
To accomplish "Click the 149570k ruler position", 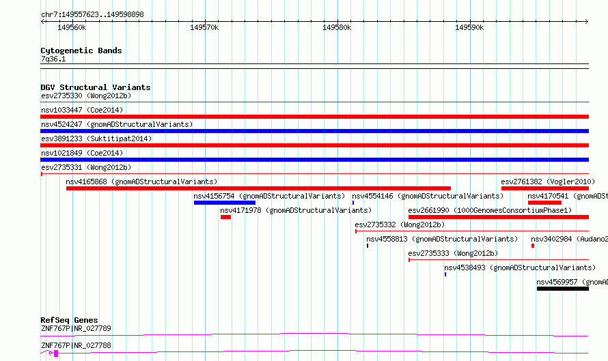I will [x=204, y=27].
